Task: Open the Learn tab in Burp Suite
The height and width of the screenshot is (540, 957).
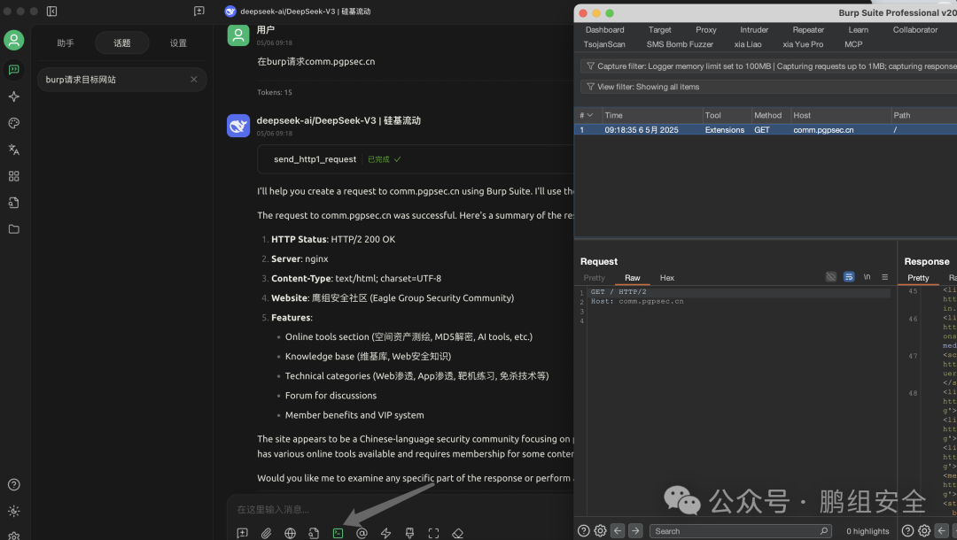Action: (x=858, y=30)
